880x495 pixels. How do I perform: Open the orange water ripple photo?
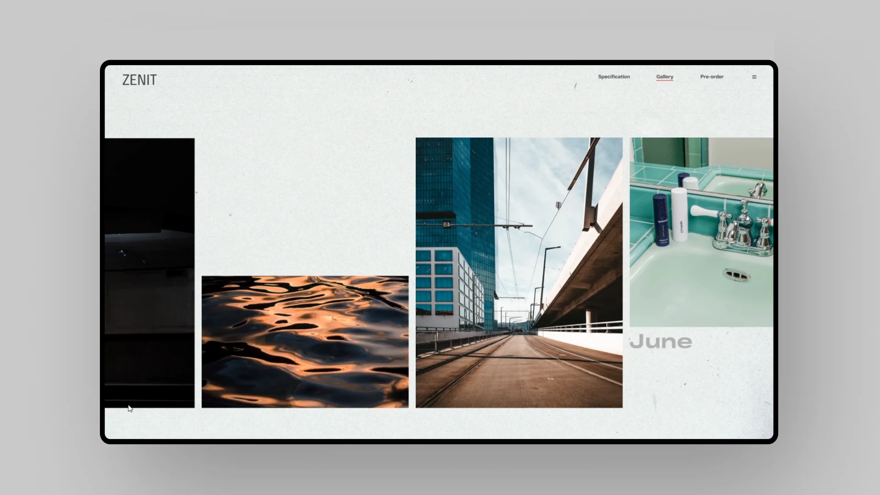tap(305, 341)
